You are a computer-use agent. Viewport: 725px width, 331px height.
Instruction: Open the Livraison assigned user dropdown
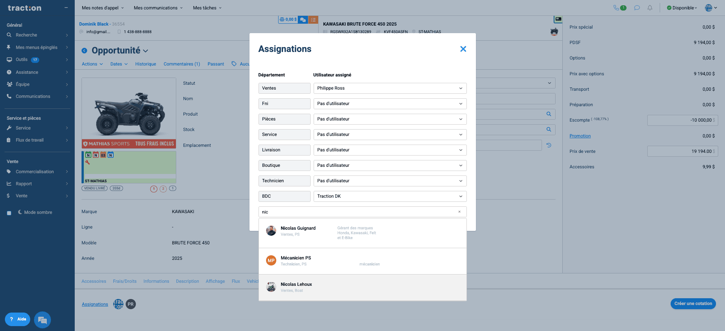(x=390, y=150)
